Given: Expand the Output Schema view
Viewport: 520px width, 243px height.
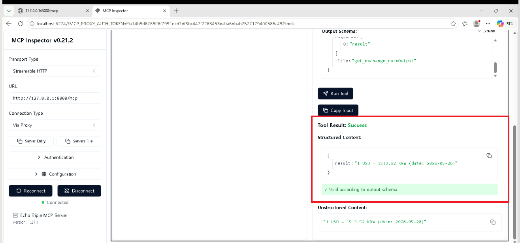Looking at the screenshot, I should pyautogui.click(x=486, y=31).
